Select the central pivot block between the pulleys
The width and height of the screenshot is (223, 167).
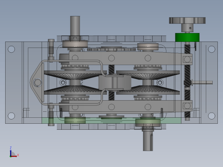115,83
